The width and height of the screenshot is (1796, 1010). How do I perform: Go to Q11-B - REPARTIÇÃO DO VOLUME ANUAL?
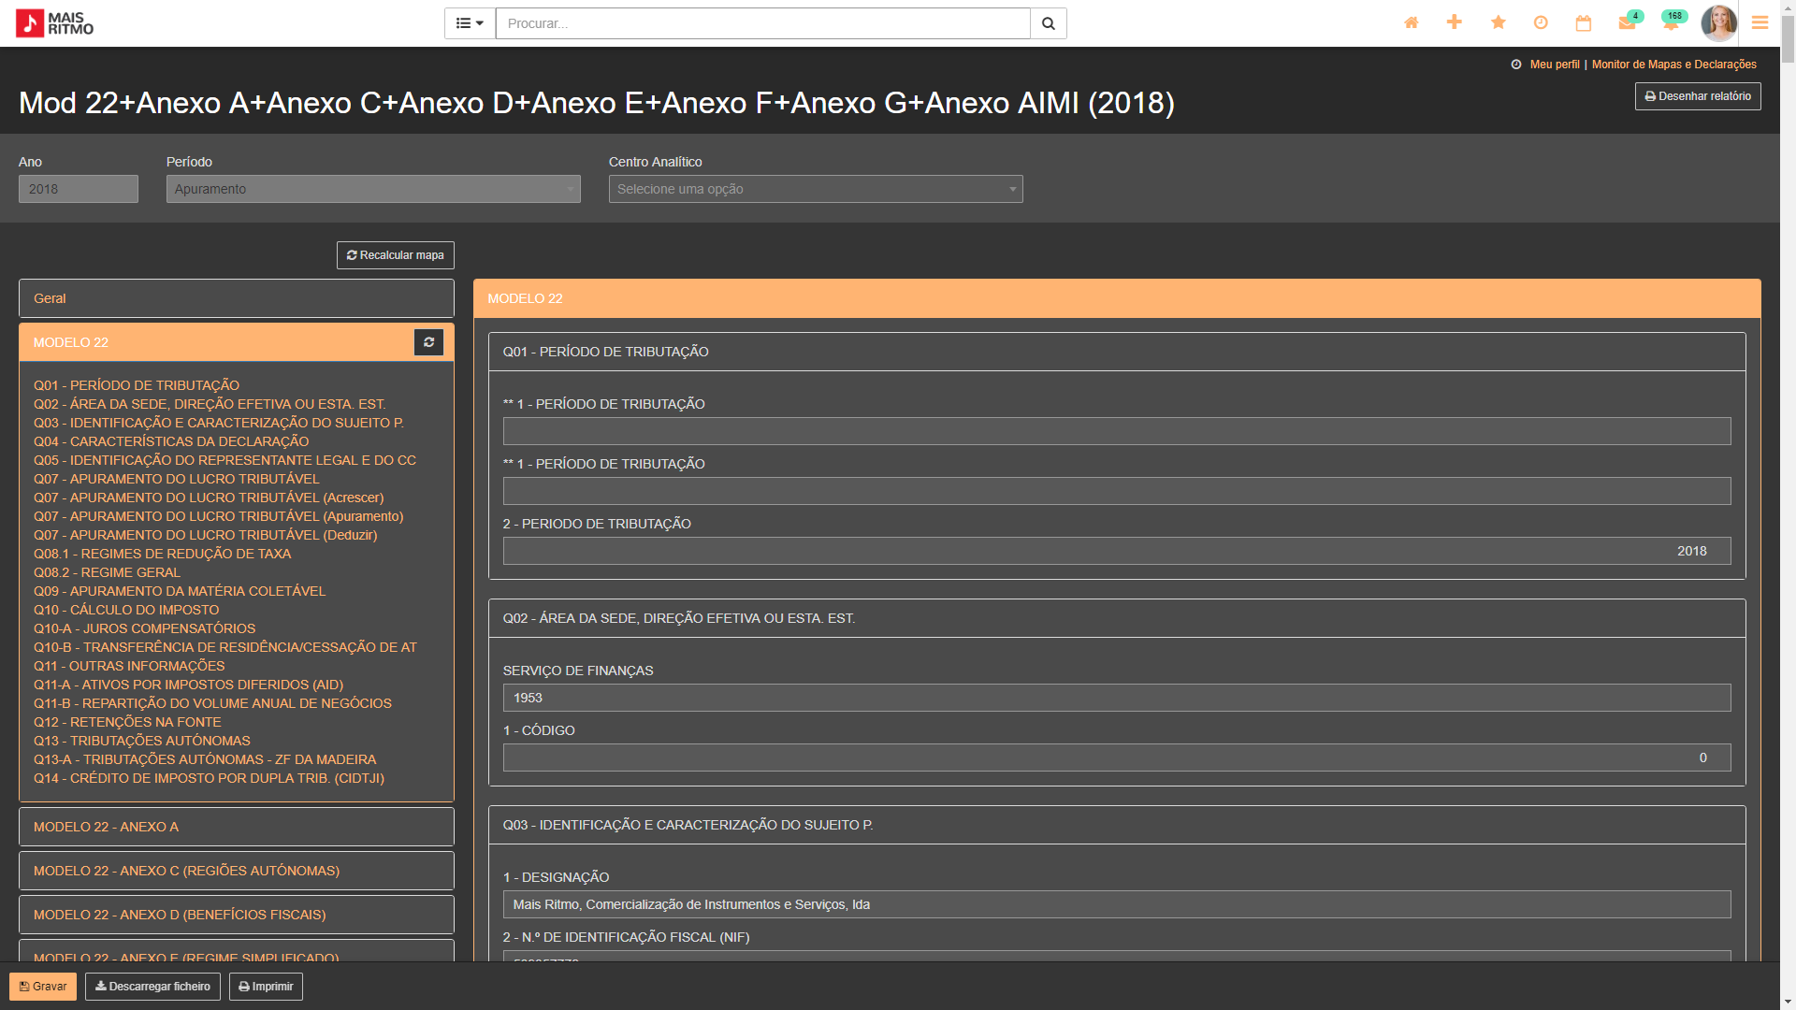point(212,703)
